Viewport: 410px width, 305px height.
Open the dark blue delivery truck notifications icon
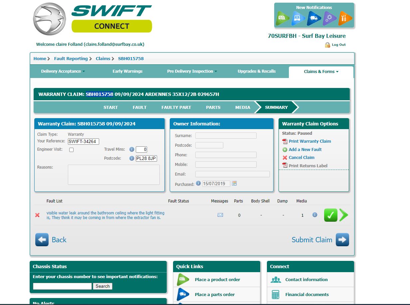click(313, 19)
